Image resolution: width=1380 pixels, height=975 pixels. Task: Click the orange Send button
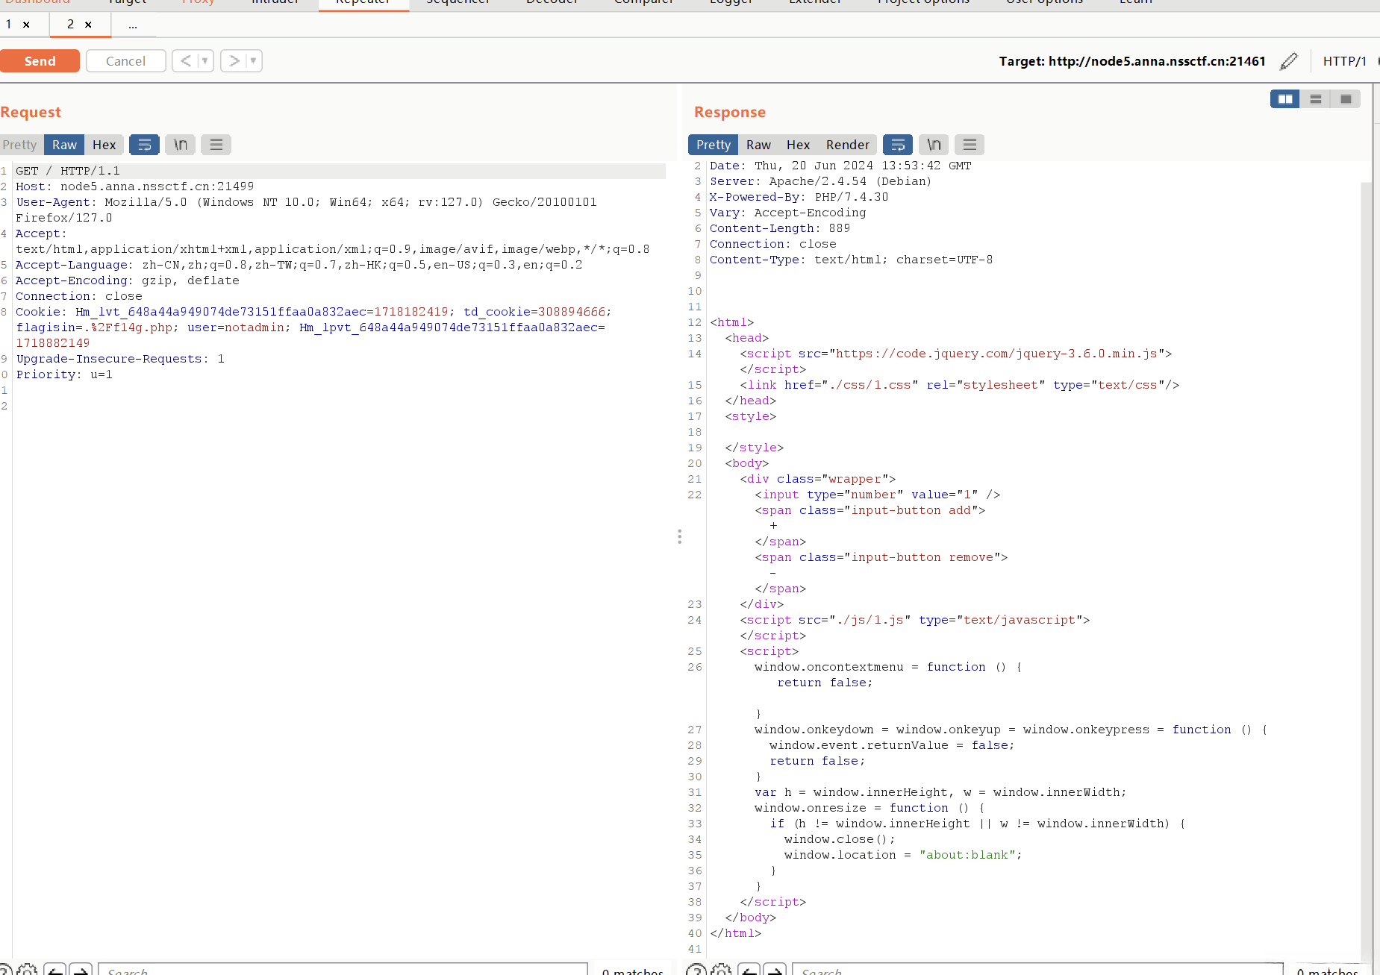coord(40,61)
